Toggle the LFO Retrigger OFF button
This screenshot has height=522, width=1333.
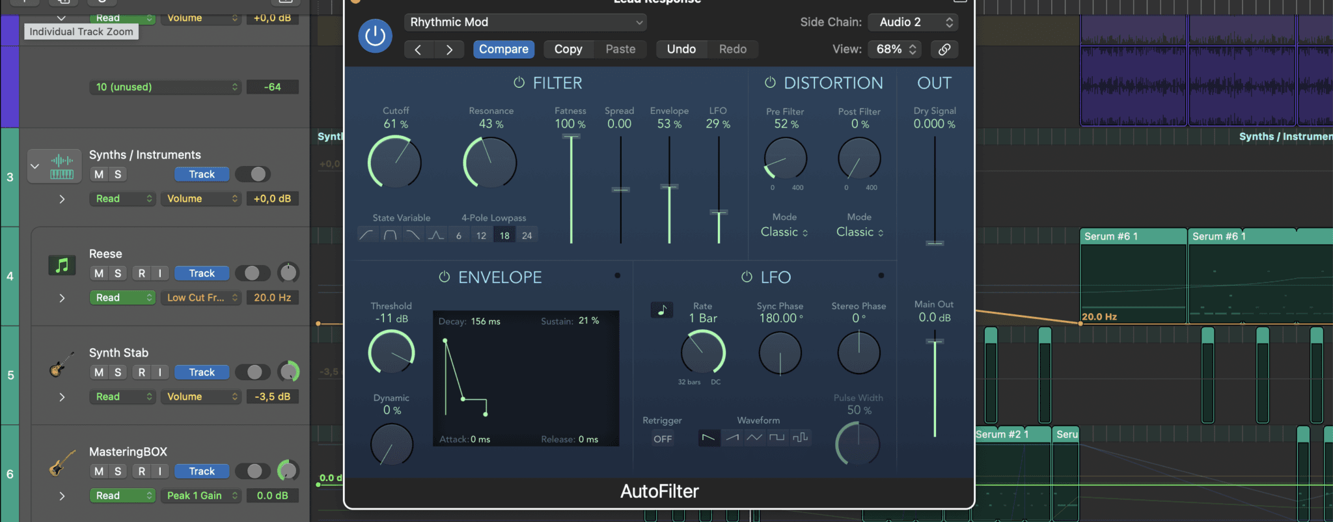point(663,439)
